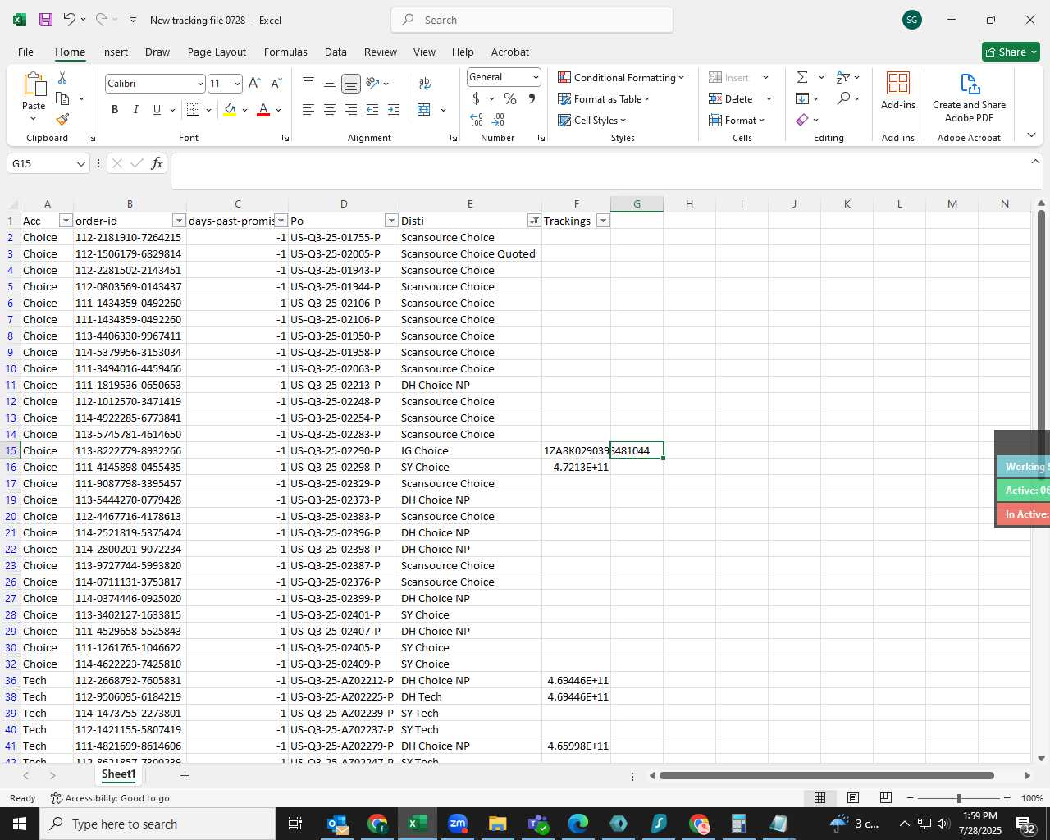Add a new sheet with plus button
Screen dimensions: 1050x840
coord(185,775)
